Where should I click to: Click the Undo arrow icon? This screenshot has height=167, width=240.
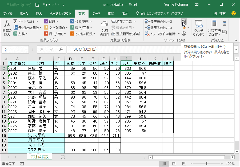[x=45, y=5]
